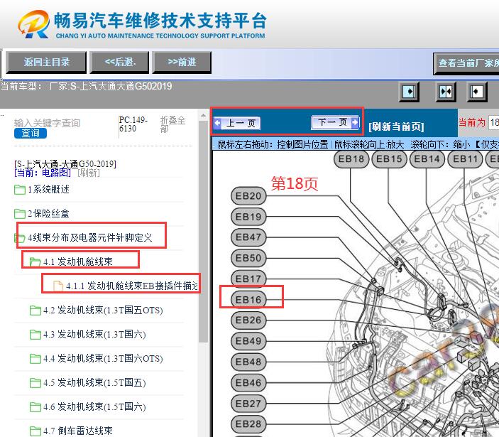
Task: Click the EB18 connector label
Action: (351, 159)
